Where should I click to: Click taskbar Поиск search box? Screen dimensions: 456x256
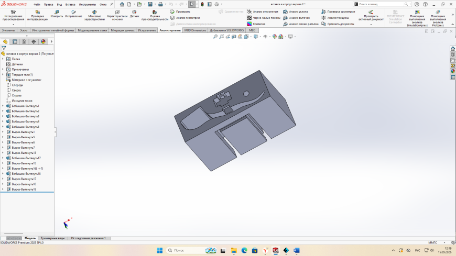(191, 250)
